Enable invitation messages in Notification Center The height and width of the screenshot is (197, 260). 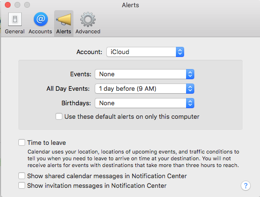22,185
